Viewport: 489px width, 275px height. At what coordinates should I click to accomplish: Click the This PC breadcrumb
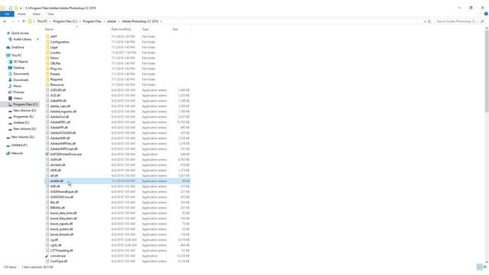[x=42, y=21]
